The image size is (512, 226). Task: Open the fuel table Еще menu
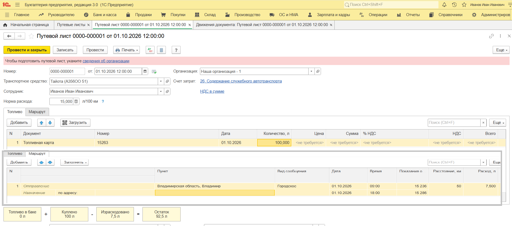click(498, 123)
